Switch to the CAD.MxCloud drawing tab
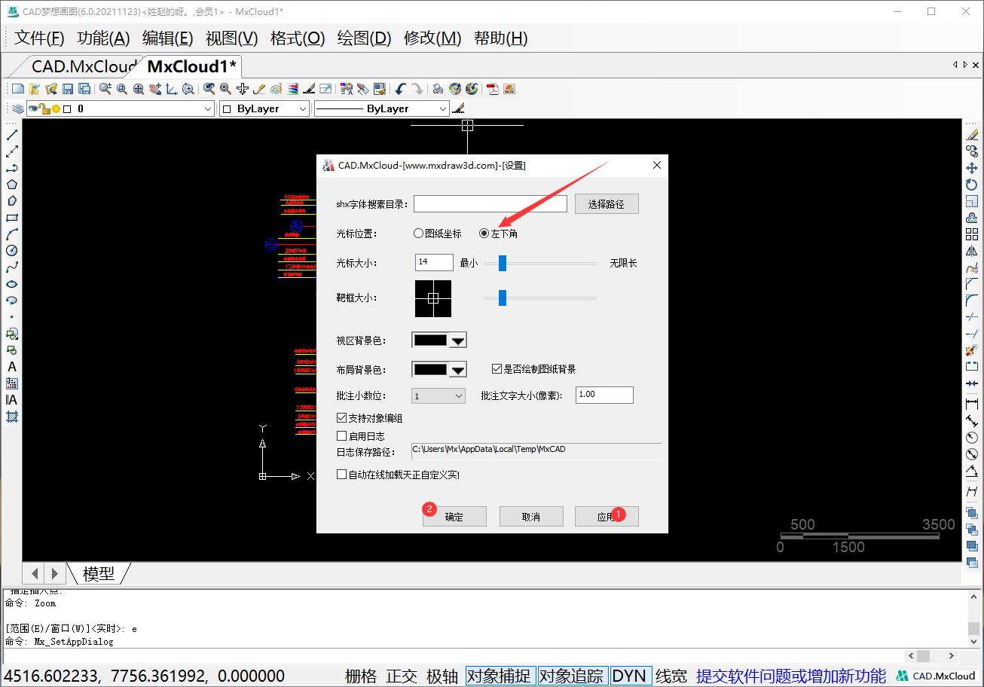The width and height of the screenshot is (984, 687). pos(75,66)
